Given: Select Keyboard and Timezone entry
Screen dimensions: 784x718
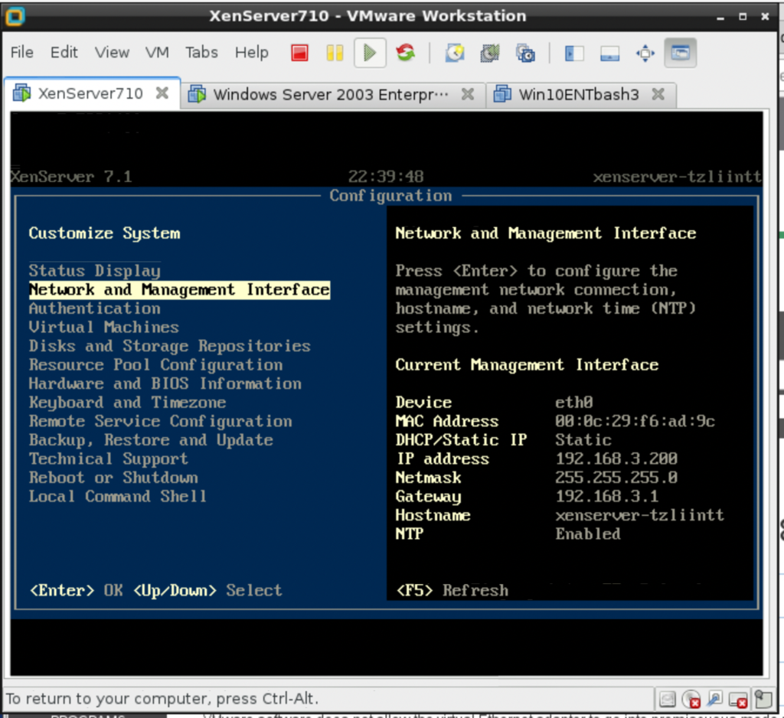Looking at the screenshot, I should pos(128,403).
